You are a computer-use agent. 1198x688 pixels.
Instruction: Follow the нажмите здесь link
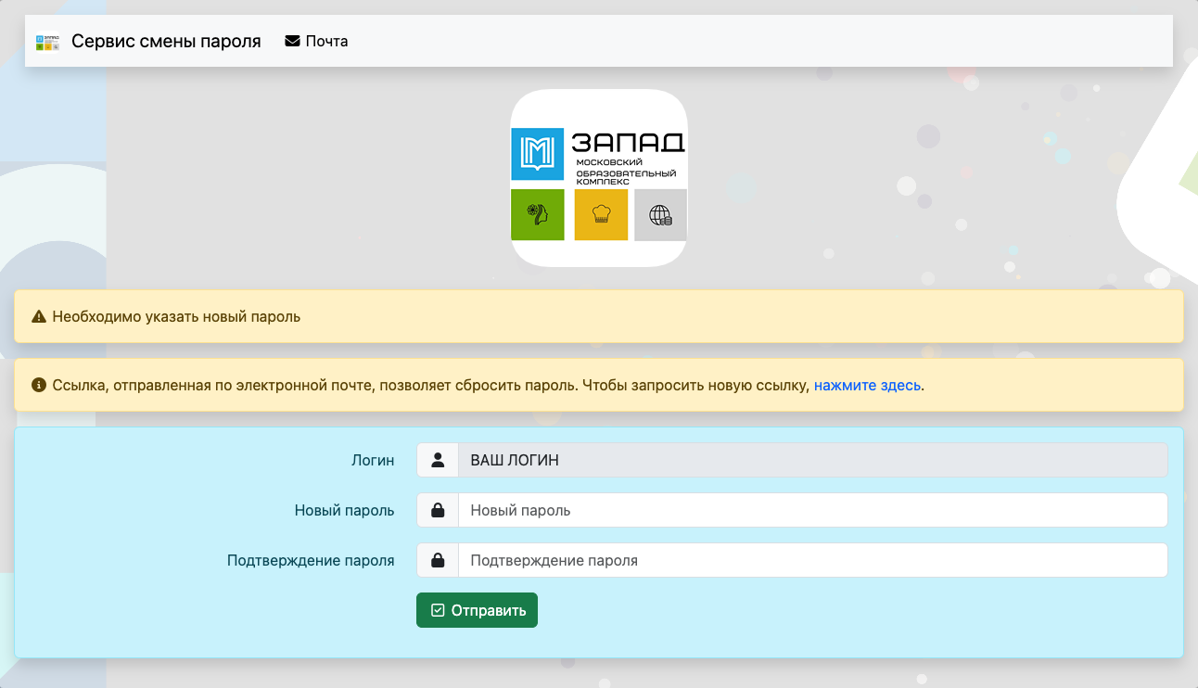coord(867,385)
